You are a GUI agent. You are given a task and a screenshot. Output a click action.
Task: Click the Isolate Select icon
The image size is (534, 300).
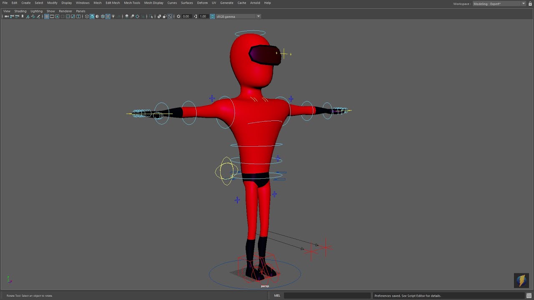click(x=151, y=16)
